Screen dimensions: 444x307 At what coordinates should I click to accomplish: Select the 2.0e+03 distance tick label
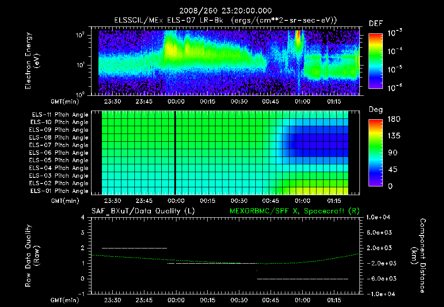pos(379,248)
